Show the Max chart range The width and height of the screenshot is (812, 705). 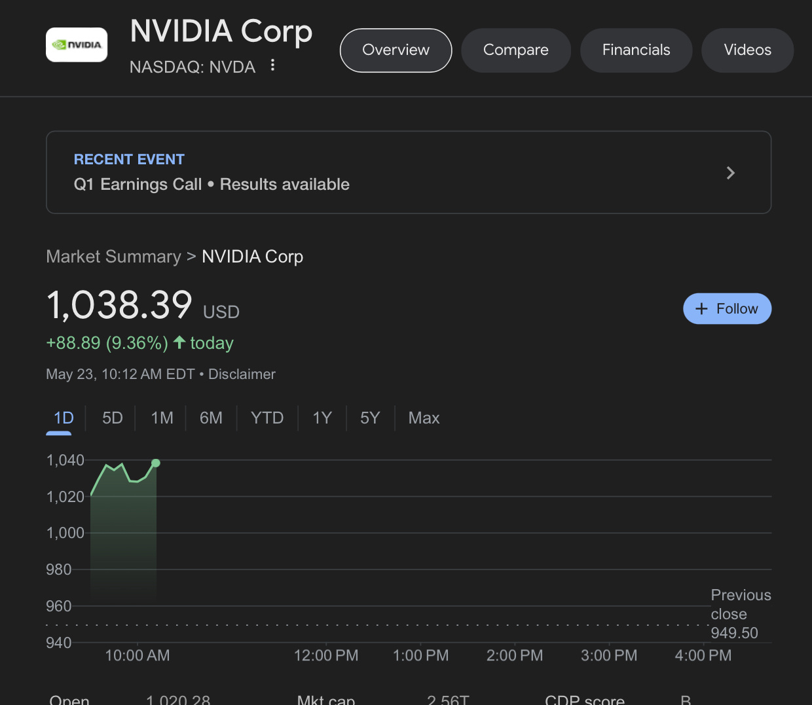tap(424, 418)
